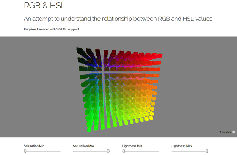Click the Lightness Max label
The image size is (237, 155).
182,146
